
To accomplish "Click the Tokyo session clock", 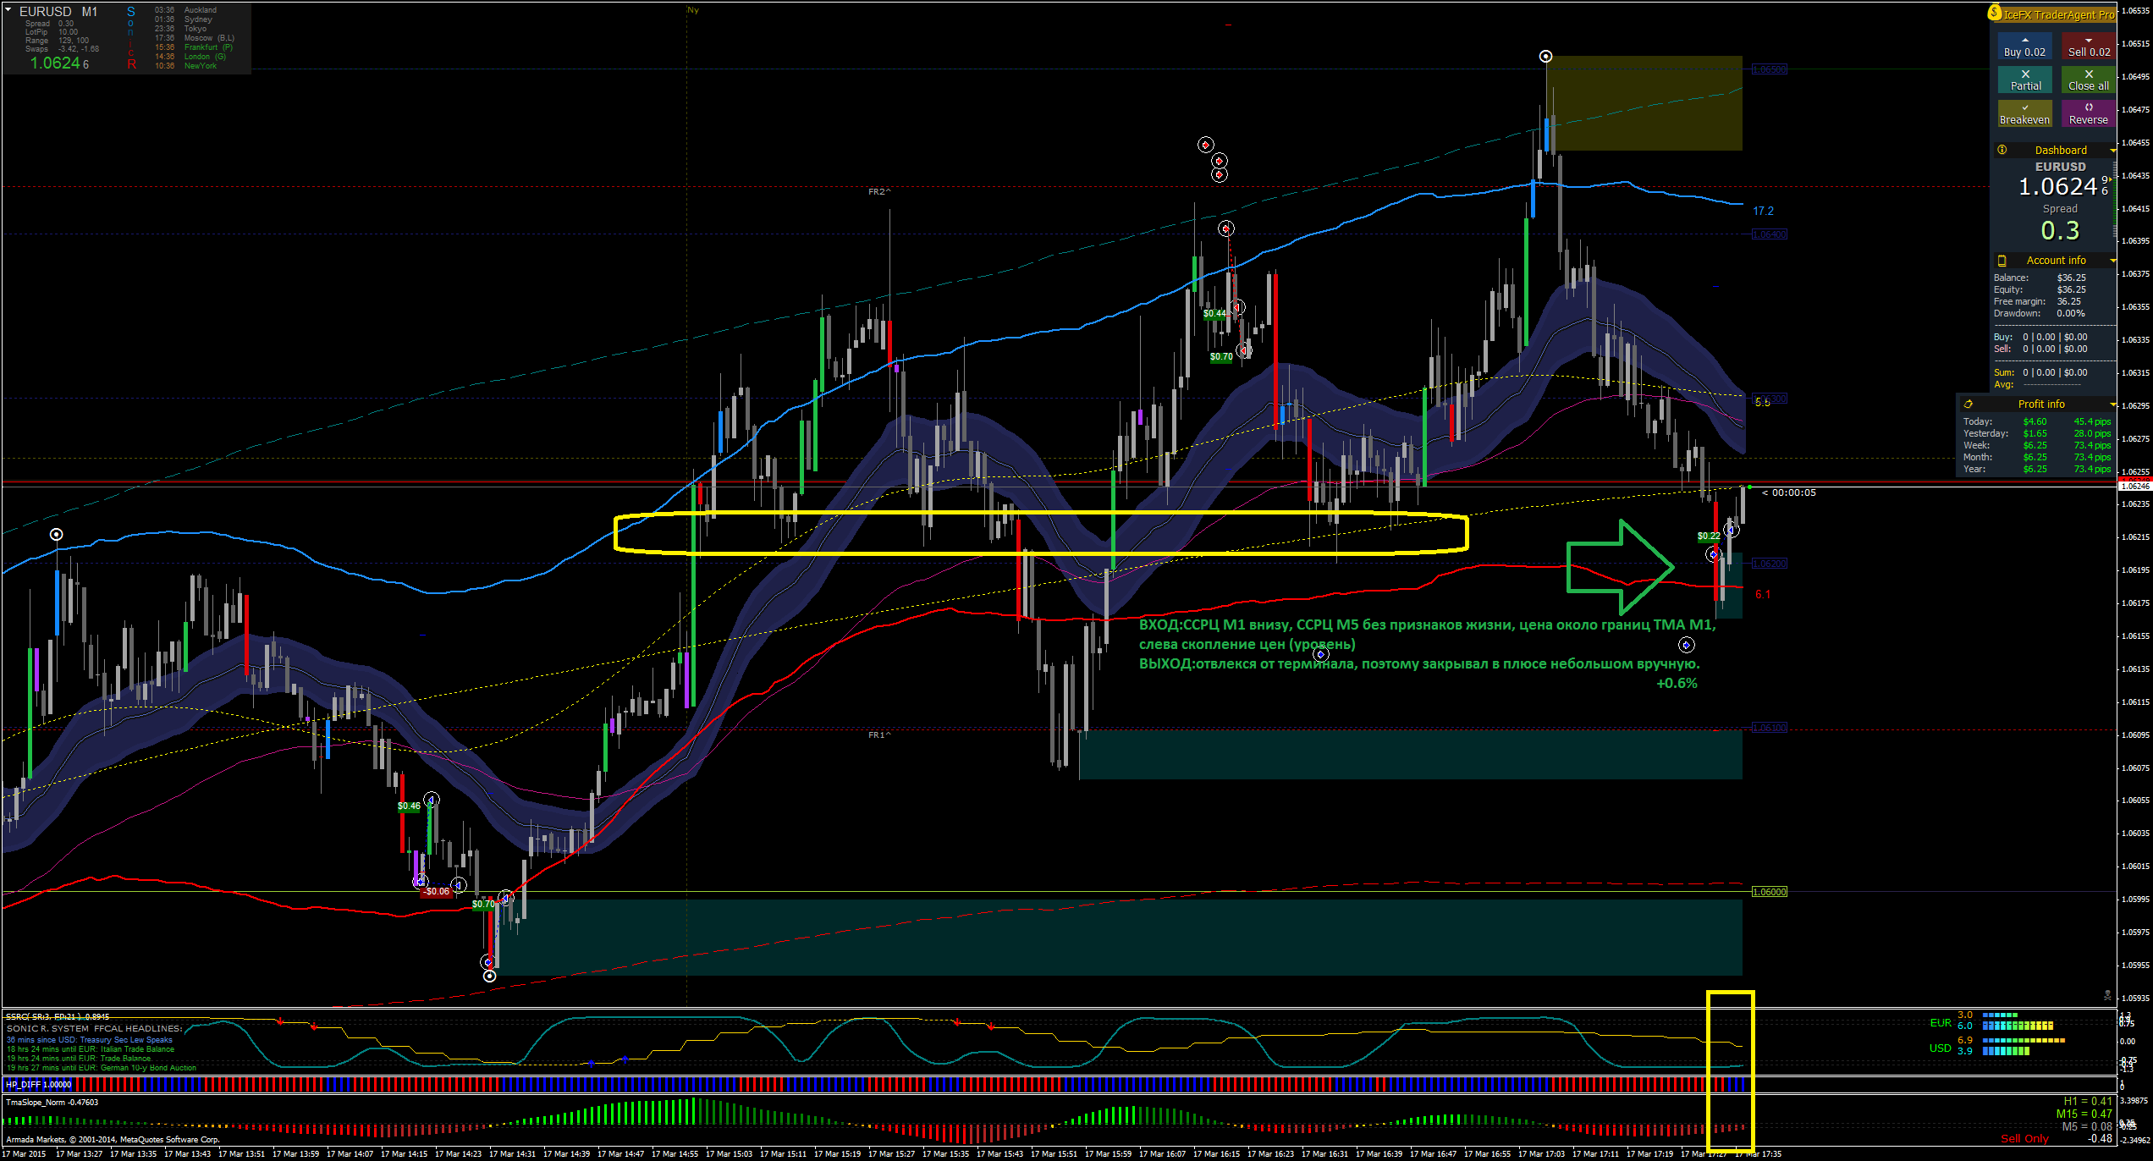I will click(x=180, y=29).
